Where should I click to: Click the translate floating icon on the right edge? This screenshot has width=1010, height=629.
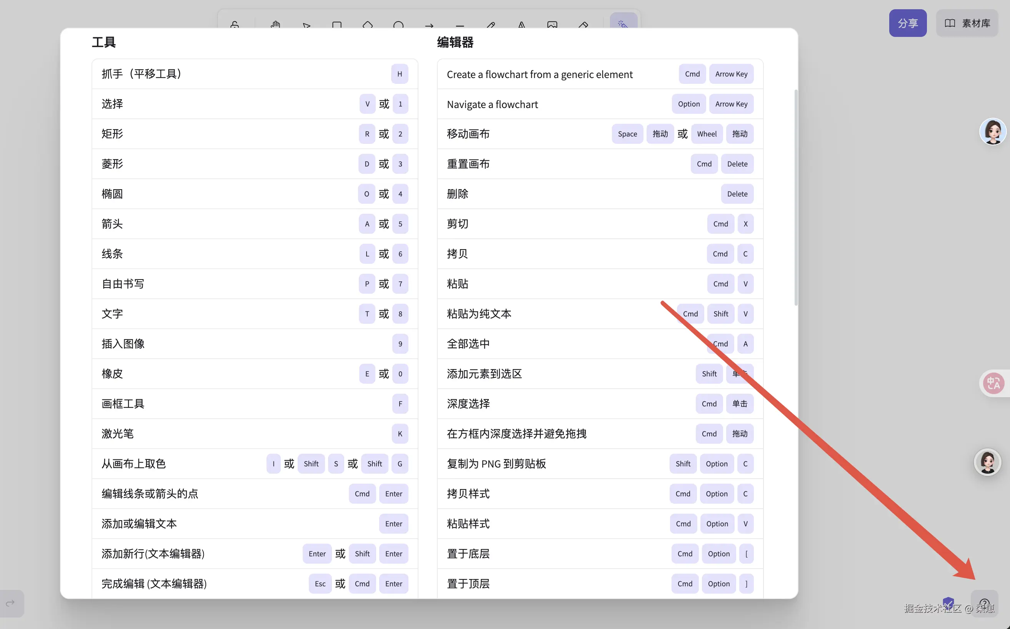coord(993,383)
